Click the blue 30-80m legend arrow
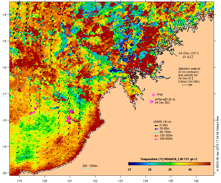221x183 pixels. coord(157,129)
